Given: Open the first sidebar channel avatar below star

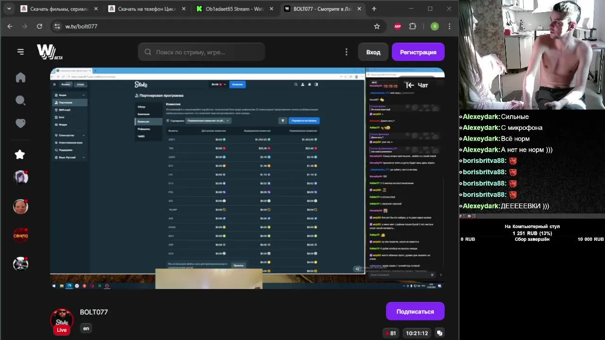Looking at the screenshot, I should pyautogui.click(x=20, y=177).
